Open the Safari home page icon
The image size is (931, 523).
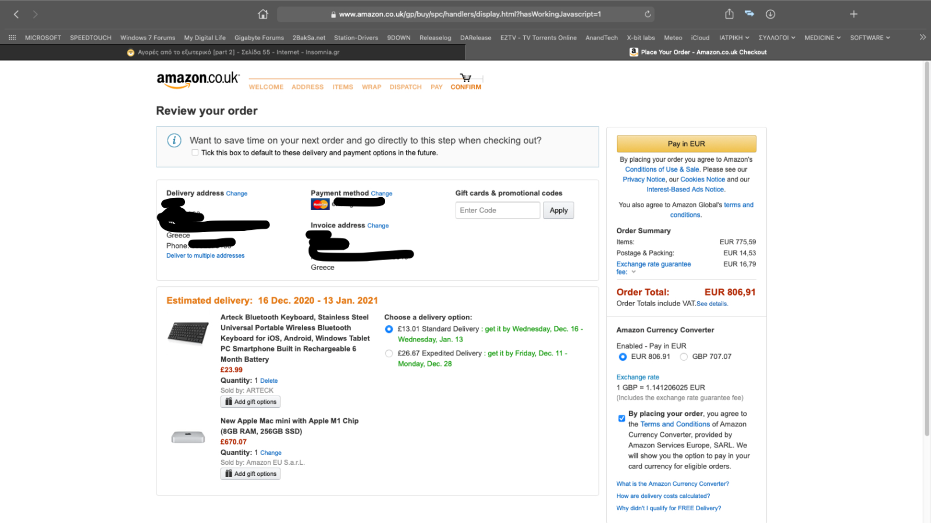point(263,14)
